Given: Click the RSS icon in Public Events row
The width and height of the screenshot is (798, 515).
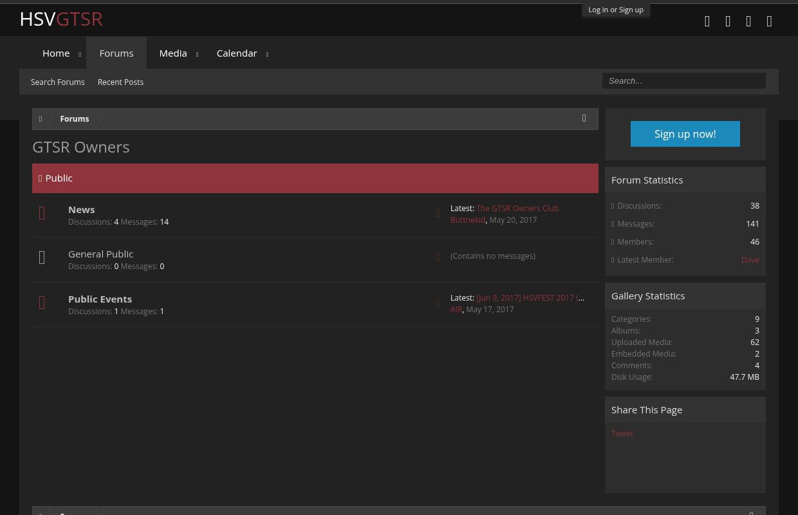Looking at the screenshot, I should (438, 303).
